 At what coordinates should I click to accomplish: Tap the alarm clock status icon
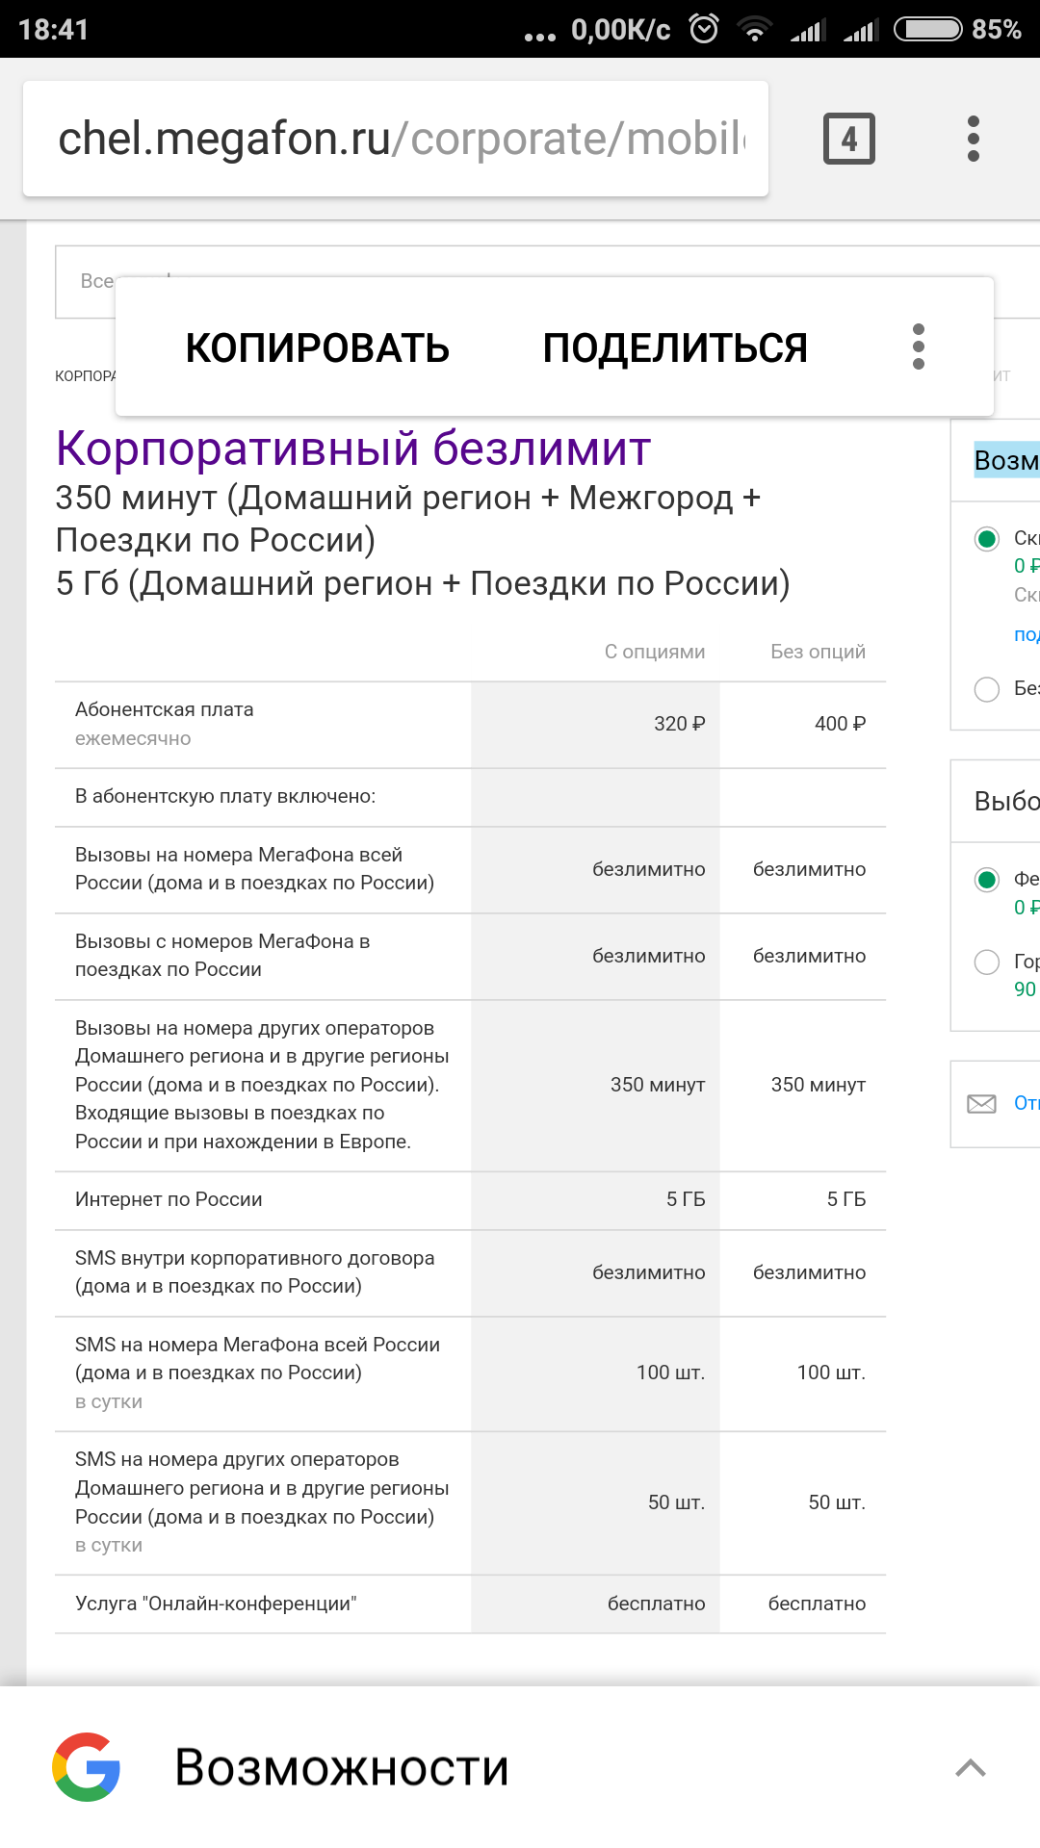(704, 29)
